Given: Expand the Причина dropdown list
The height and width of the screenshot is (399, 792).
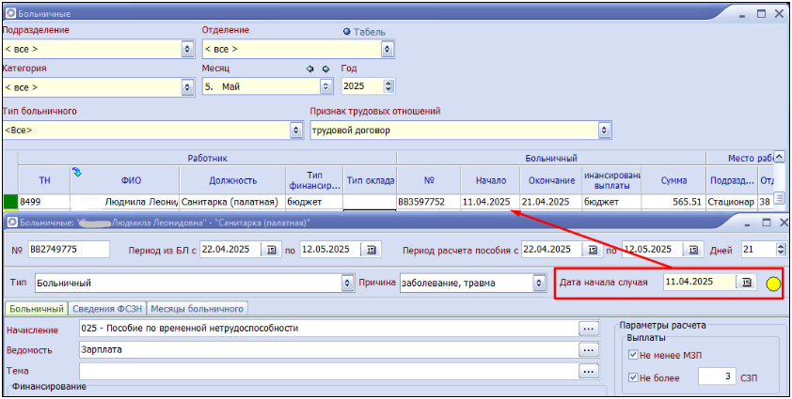Looking at the screenshot, I should click(x=539, y=282).
